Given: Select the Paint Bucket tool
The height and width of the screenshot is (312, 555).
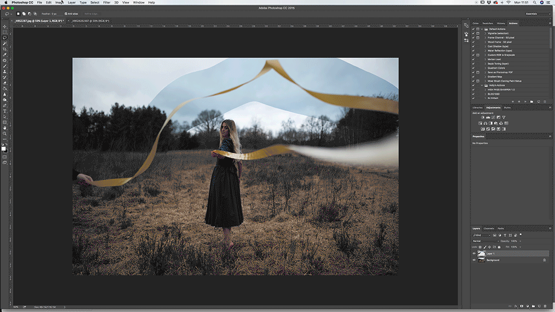Looking at the screenshot, I should pos(4,89).
